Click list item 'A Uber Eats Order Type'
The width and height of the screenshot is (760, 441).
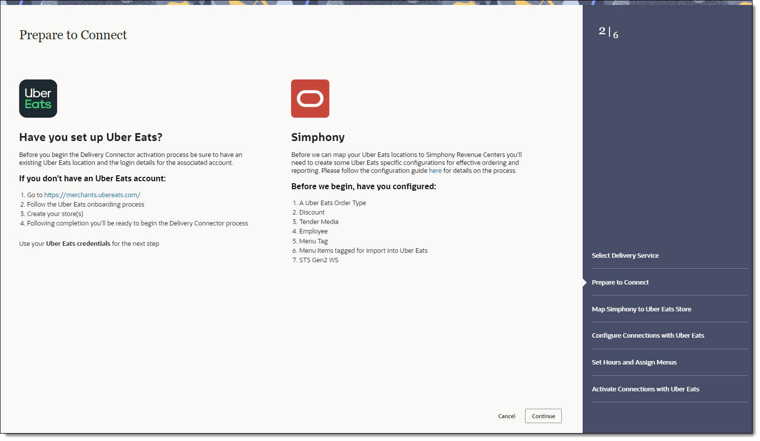coord(332,203)
